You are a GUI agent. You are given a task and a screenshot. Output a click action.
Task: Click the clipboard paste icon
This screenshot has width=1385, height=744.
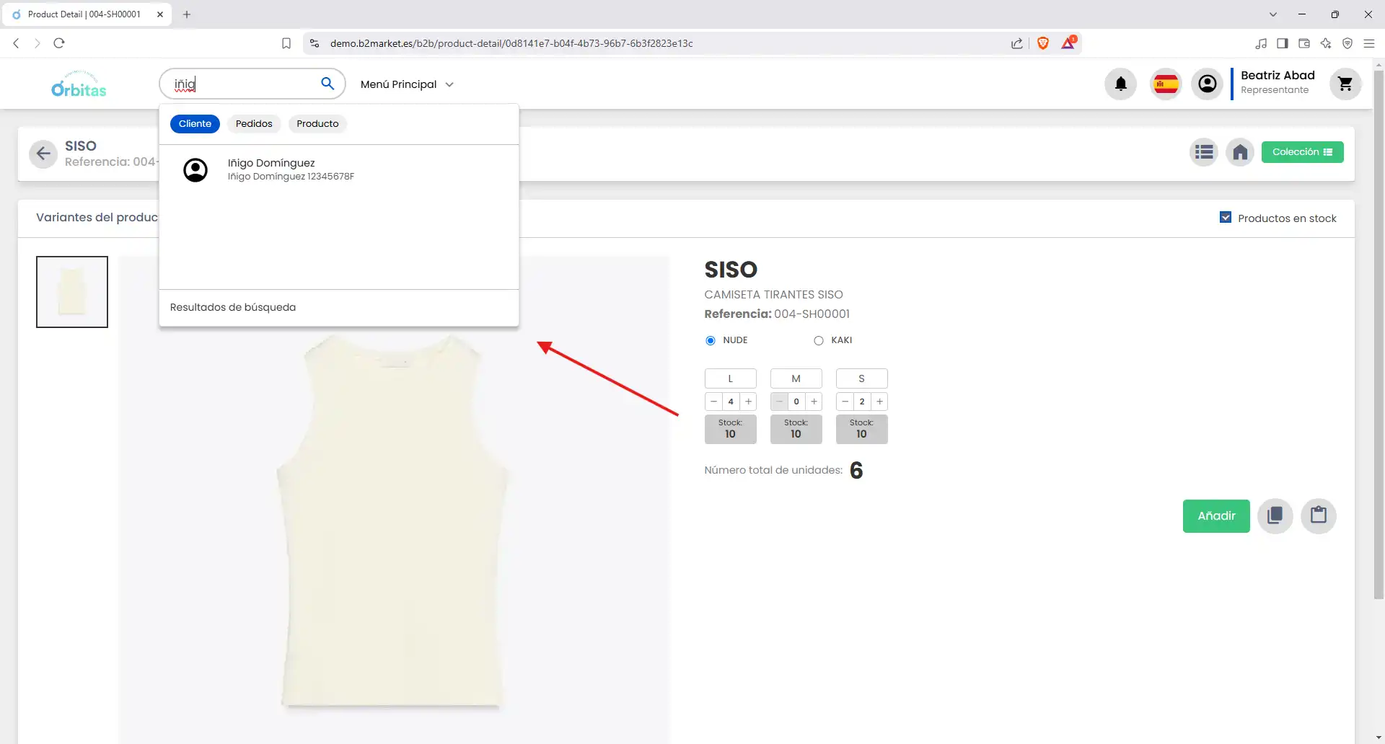[x=1318, y=515]
